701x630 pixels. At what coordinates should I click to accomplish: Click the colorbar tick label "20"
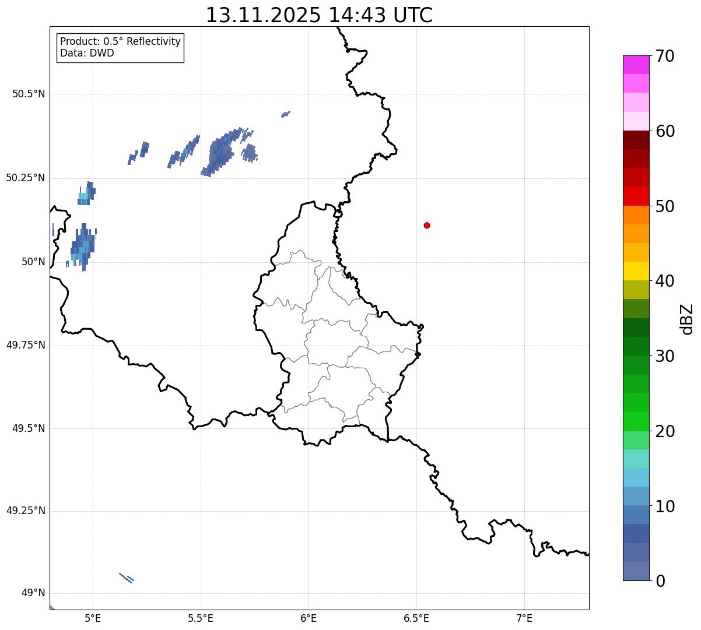[664, 431]
